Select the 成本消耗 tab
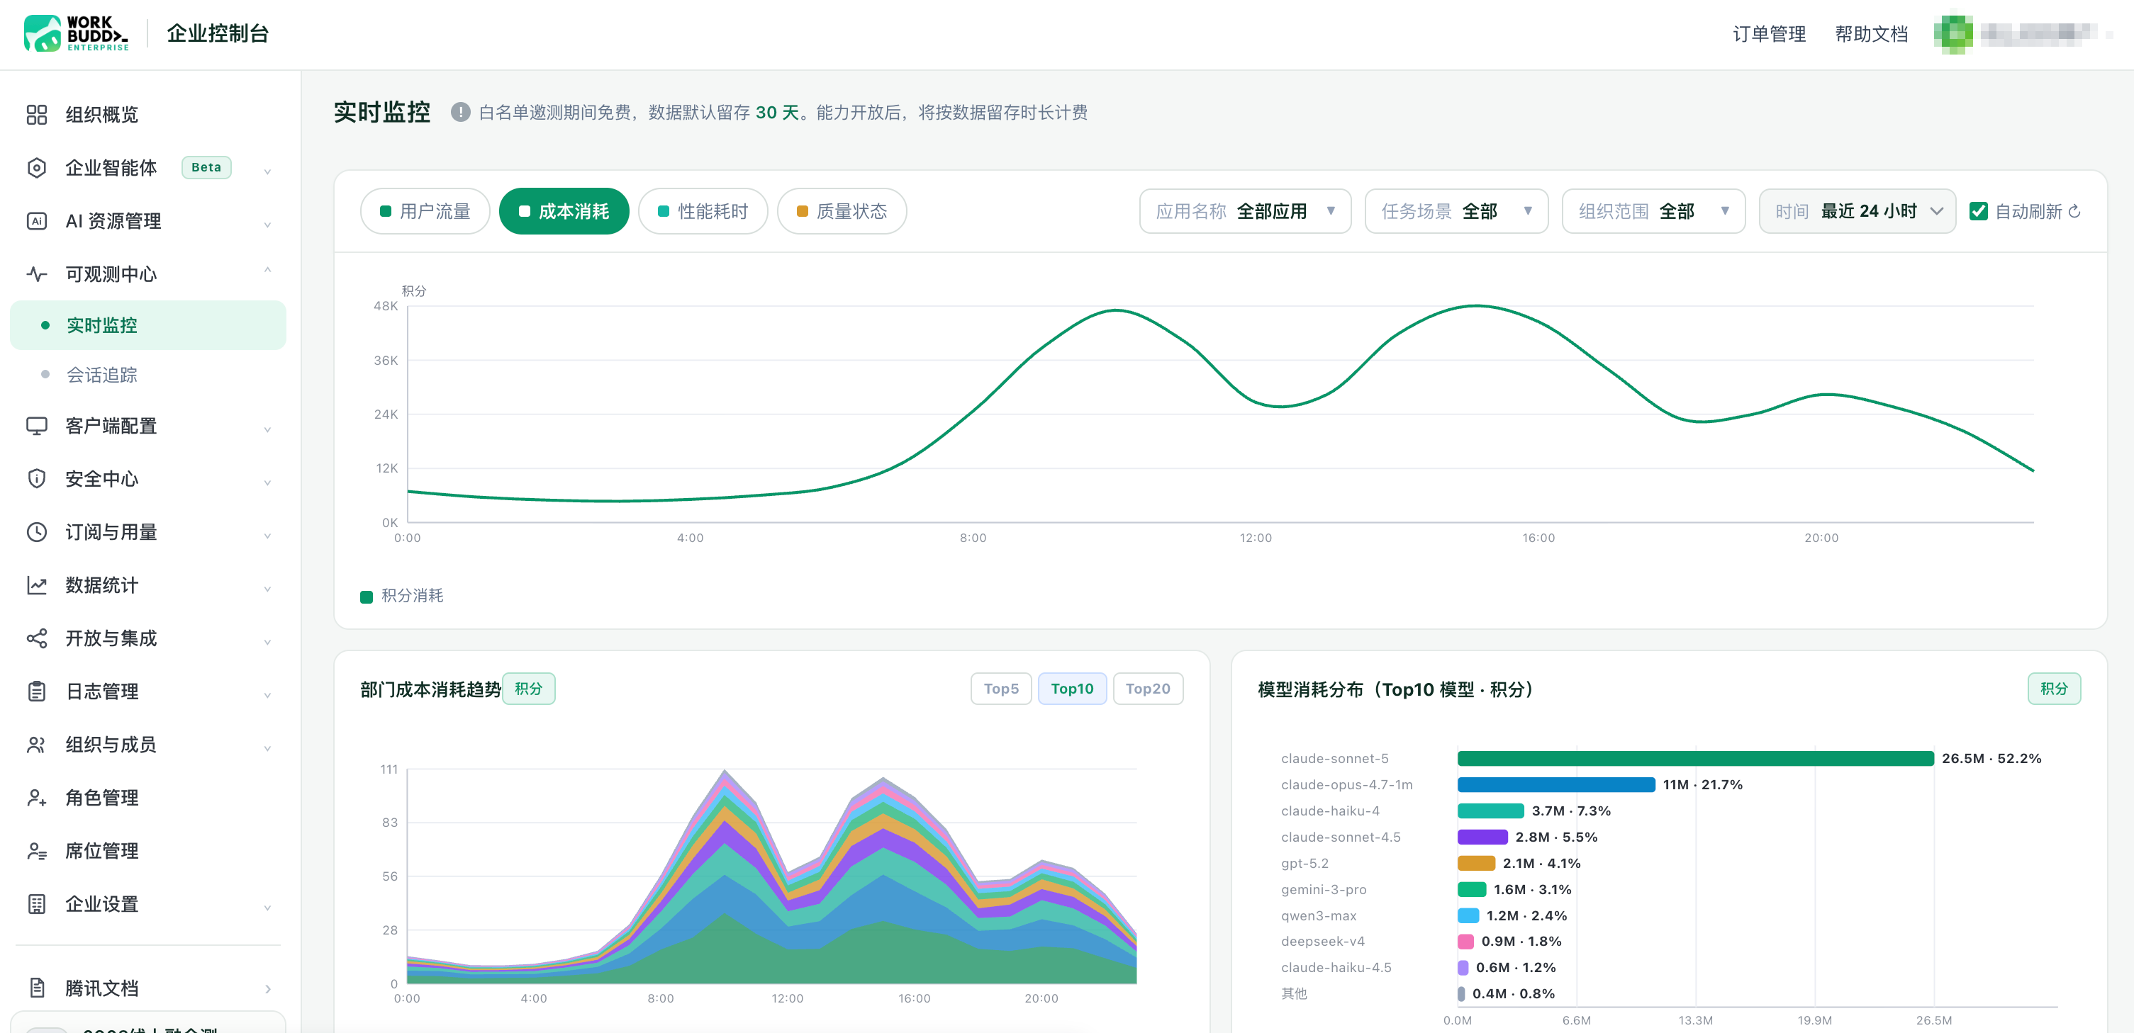The image size is (2134, 1033). (x=564, y=211)
